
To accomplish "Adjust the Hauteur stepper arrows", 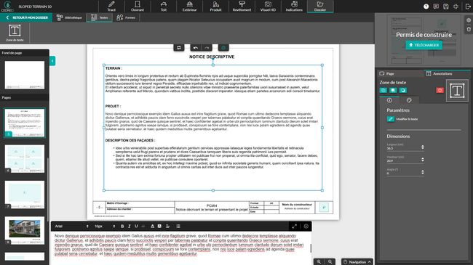I will tap(423, 160).
